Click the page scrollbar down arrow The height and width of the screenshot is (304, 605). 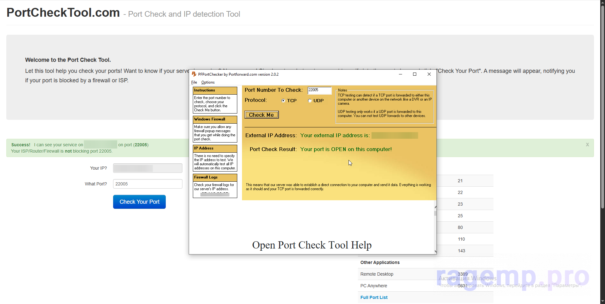tap(602, 301)
